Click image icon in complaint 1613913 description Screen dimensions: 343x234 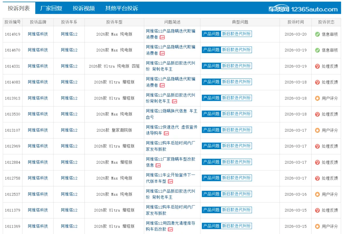pos(175,101)
